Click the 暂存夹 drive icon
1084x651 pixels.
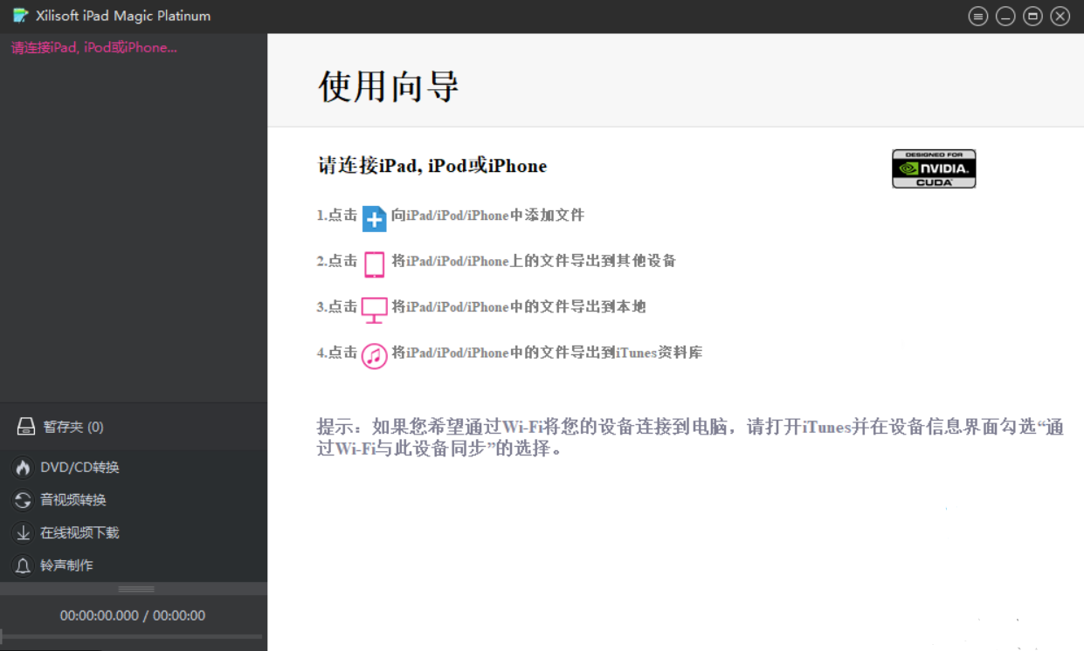click(x=26, y=427)
